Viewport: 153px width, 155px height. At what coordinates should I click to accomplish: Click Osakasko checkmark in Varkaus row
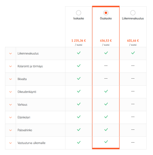point(106,104)
